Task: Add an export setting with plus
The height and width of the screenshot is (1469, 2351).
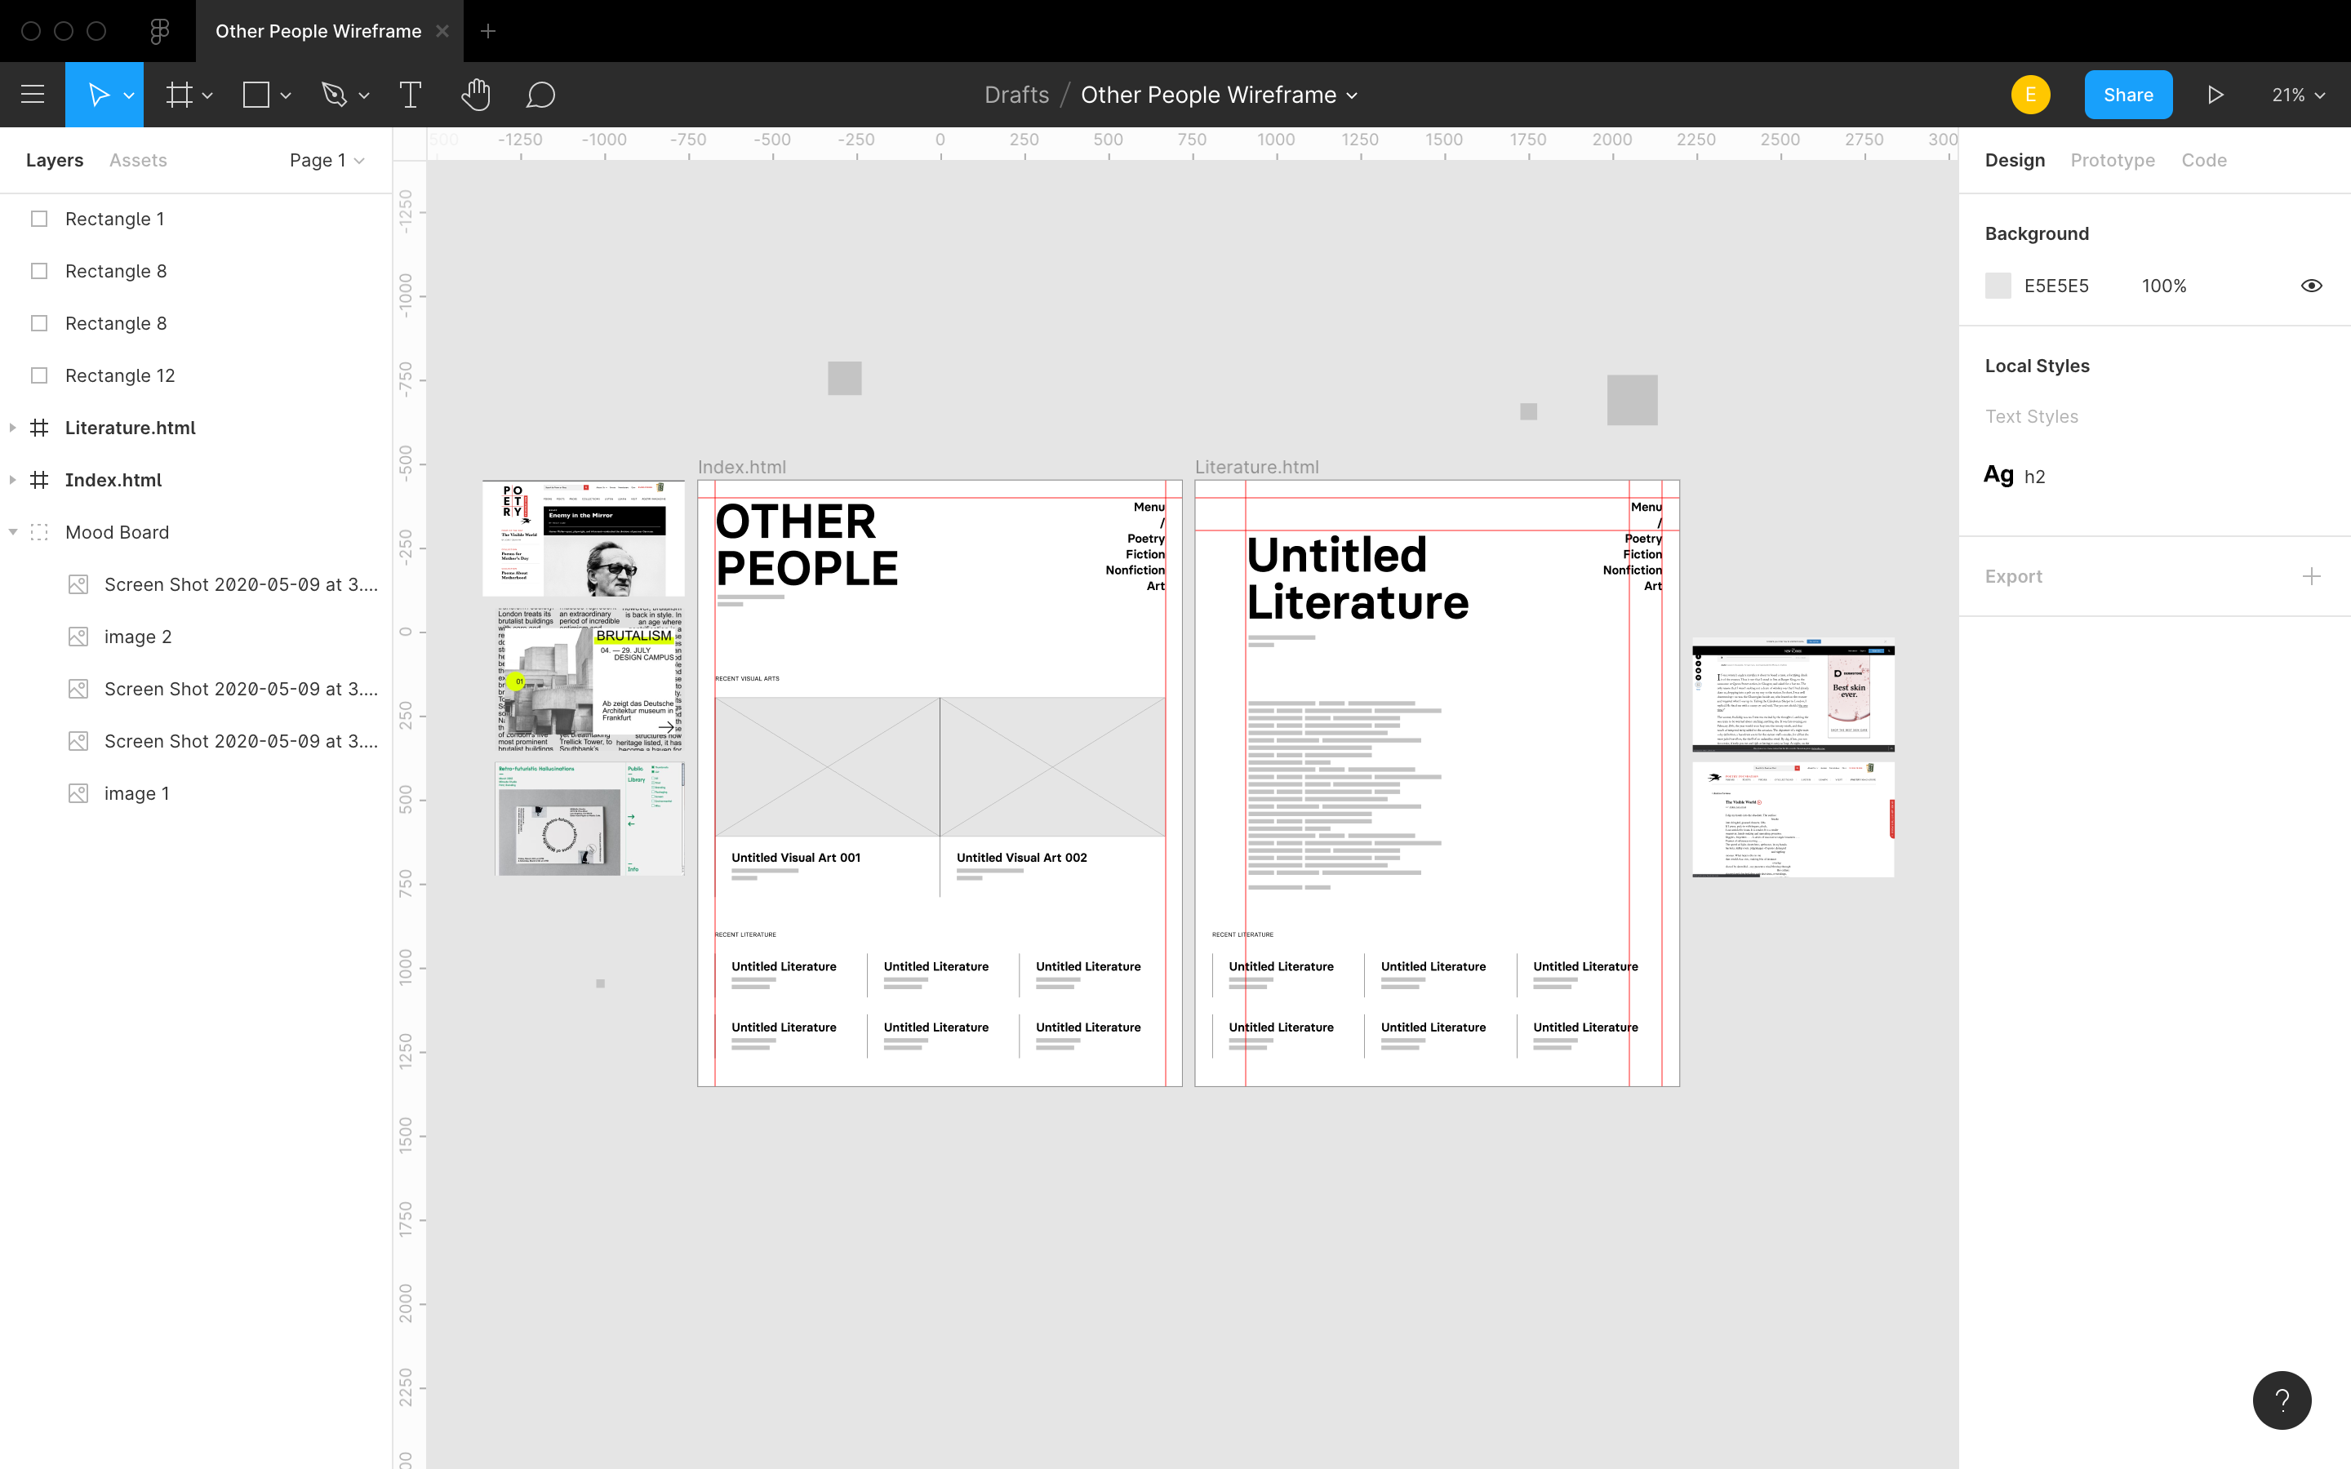Action: (2311, 576)
